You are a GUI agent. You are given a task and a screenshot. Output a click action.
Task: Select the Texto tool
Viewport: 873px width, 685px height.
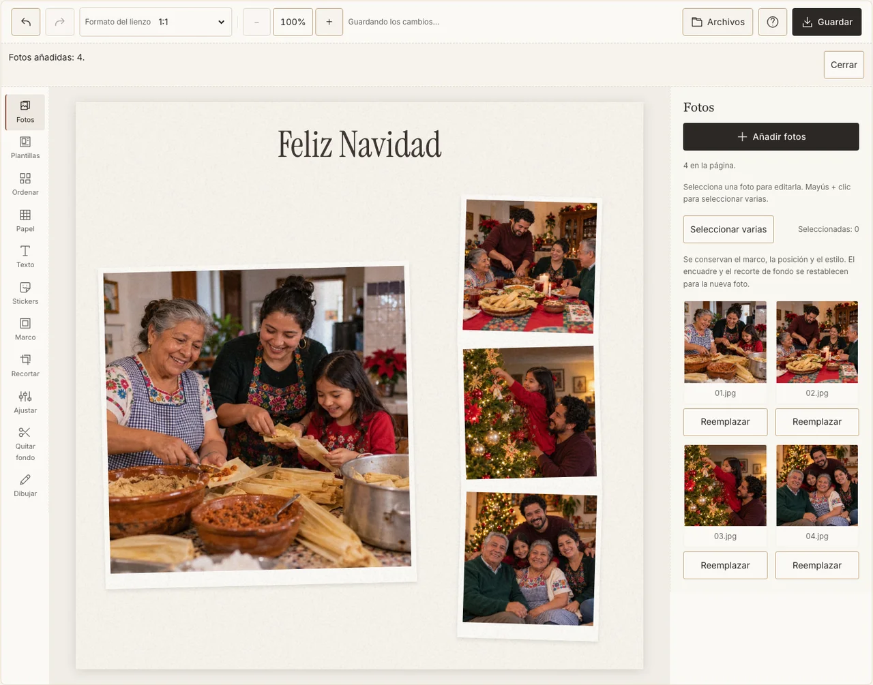coord(25,257)
